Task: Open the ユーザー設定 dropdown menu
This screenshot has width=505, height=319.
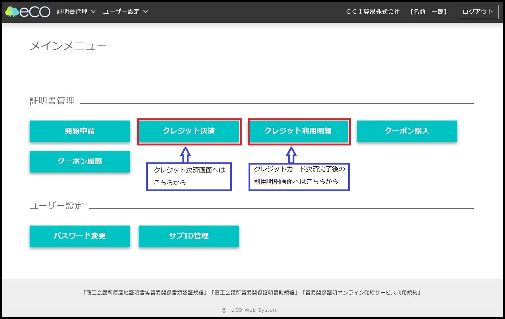Action: (125, 12)
